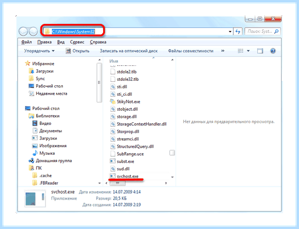
Task: Click the search magnifier icon
Action: [x=277, y=31]
